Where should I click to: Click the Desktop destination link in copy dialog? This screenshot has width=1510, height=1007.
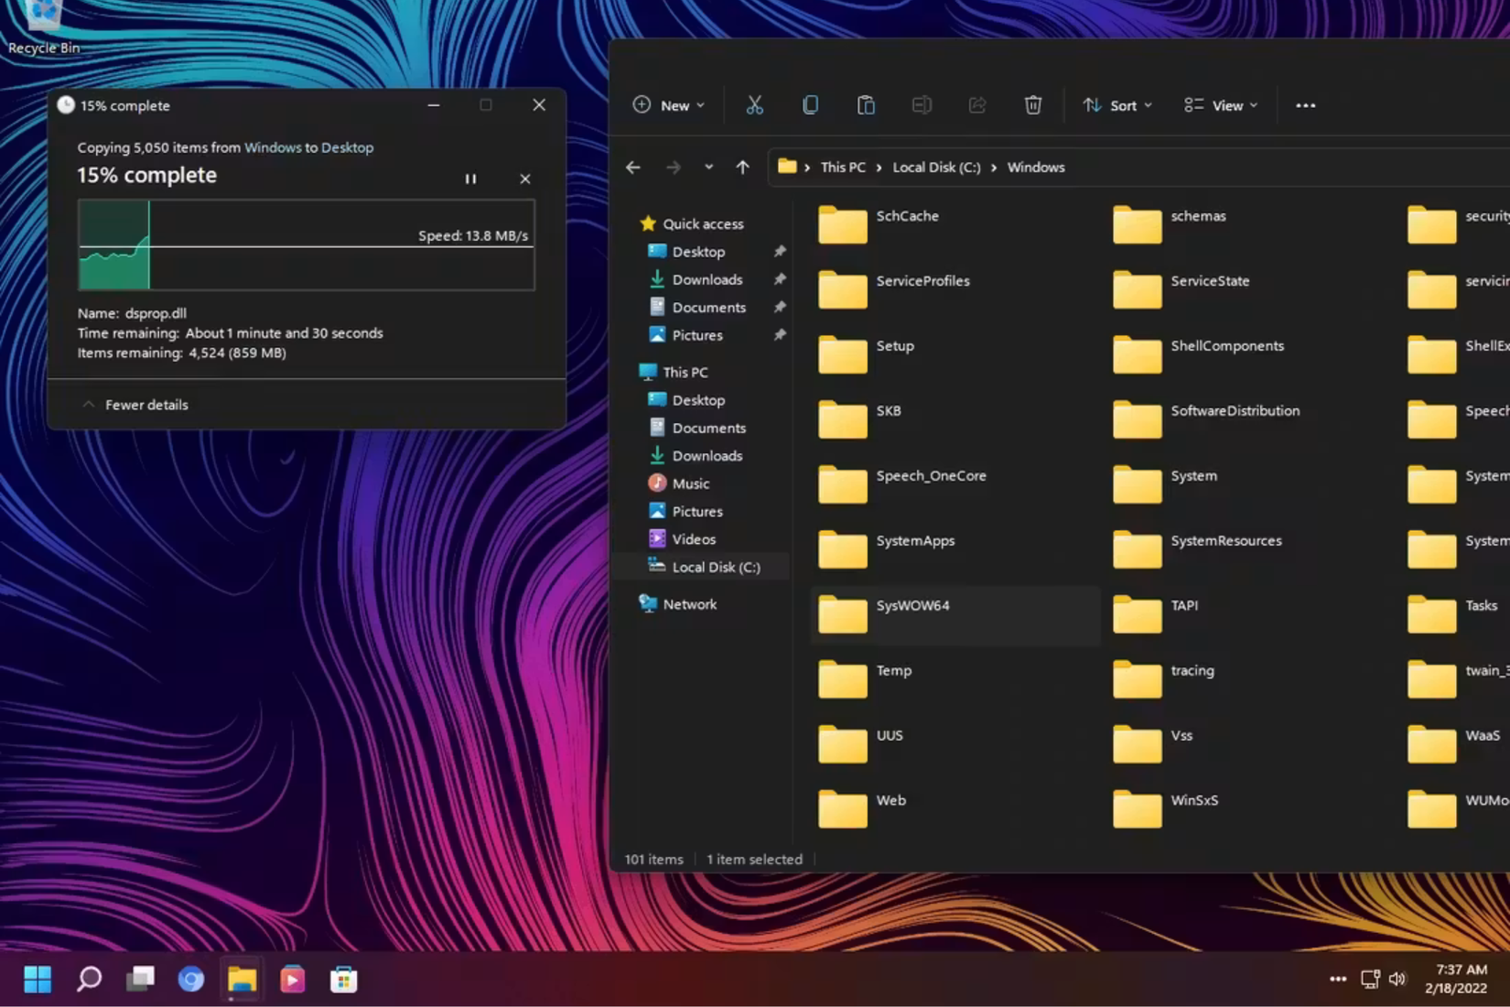pyautogui.click(x=347, y=147)
